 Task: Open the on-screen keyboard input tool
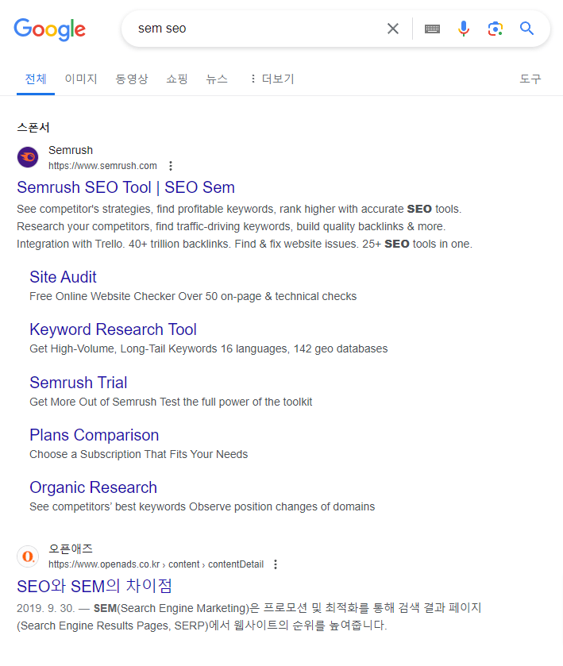tap(432, 29)
